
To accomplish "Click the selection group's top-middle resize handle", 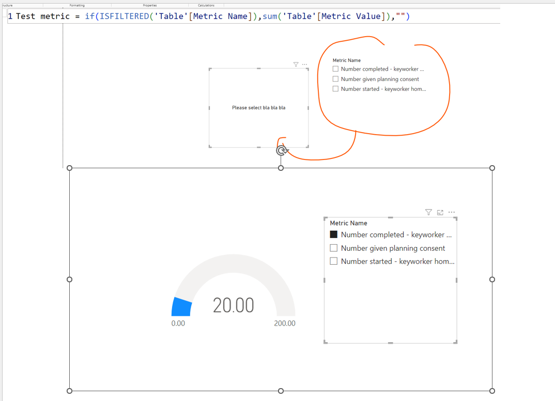I will 281,168.
